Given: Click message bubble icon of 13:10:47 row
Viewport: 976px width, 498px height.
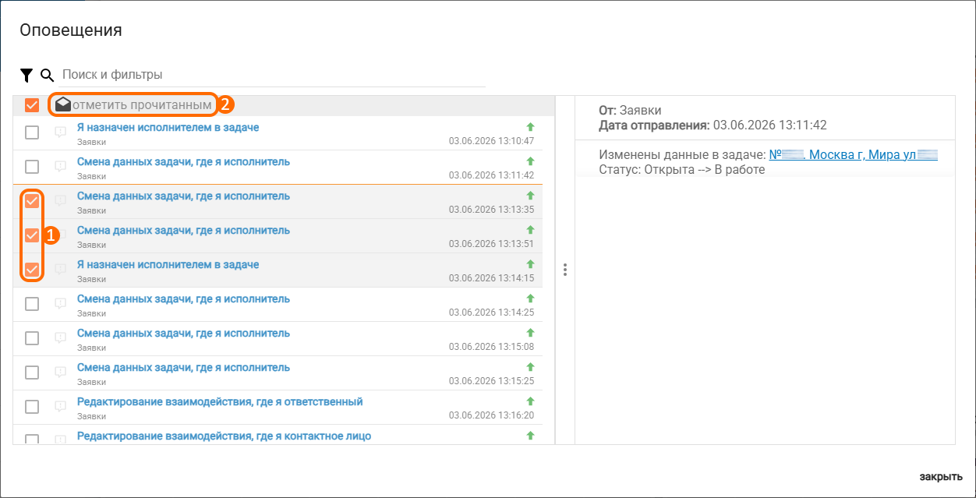Looking at the screenshot, I should point(60,132).
